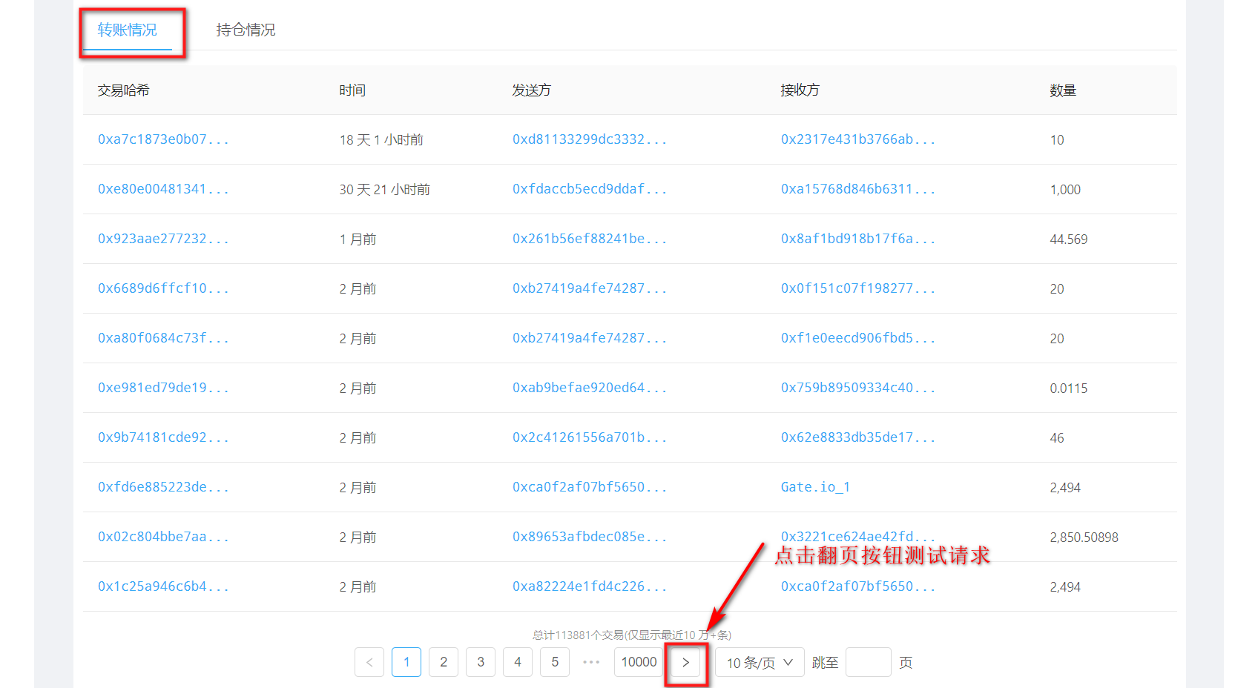Open receiver address 0x0f151c07f198277...
This screenshot has width=1258, height=688.
tap(858, 288)
